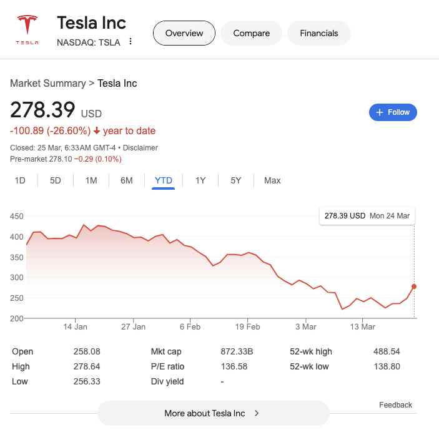
Task: Show the 5Y chart range
Action: (235, 180)
